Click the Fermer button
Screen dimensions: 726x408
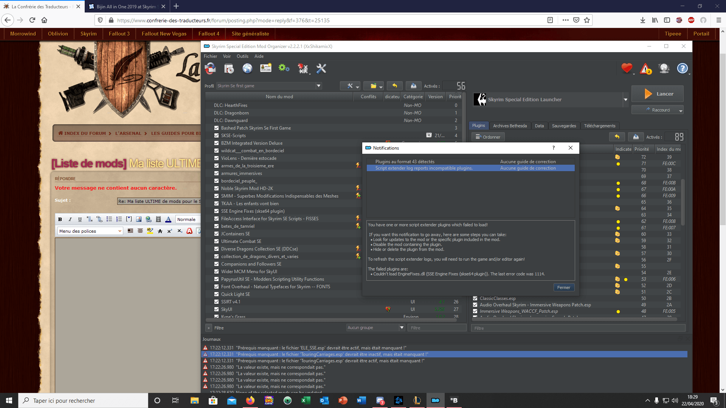pos(563,287)
